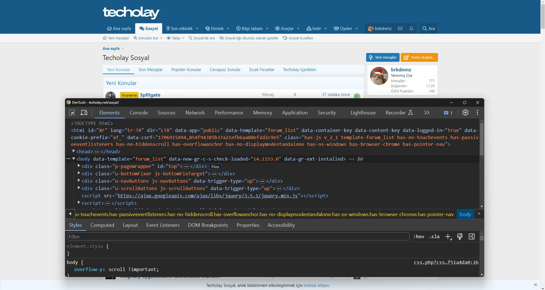Open the DevTools three-dot customize menu
545x290 pixels.
pyautogui.click(x=477, y=112)
